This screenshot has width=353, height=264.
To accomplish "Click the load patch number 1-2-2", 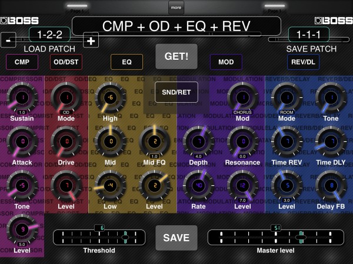I will (49, 35).
